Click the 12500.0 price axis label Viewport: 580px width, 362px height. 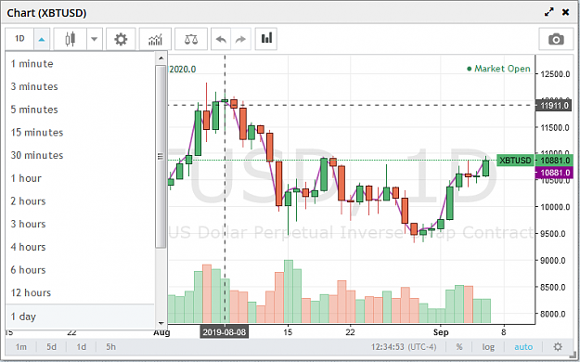click(555, 74)
